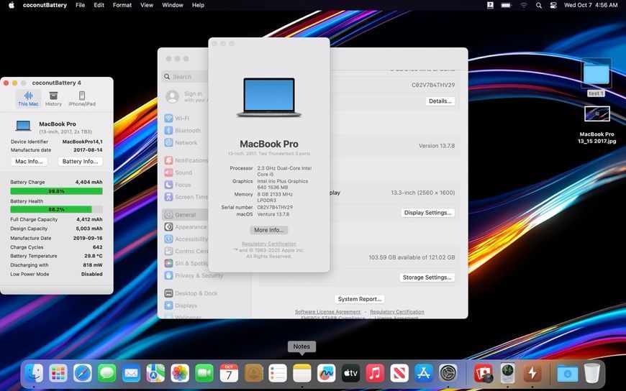Open Notifications in the Settings sidebar
Screen dimensions: 626x391
coord(185,160)
